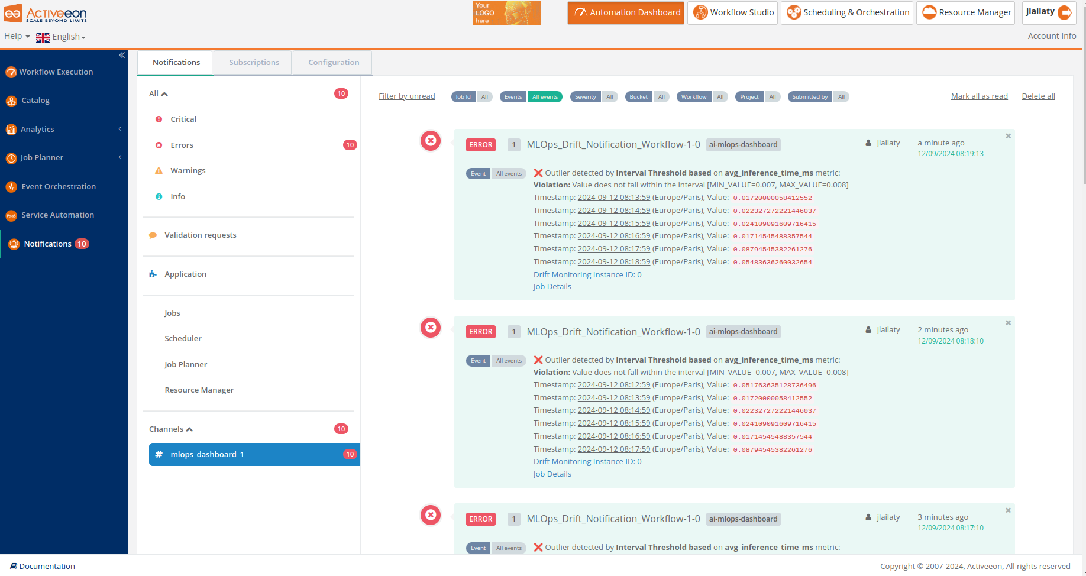The height and width of the screenshot is (576, 1086).
Task: Expand the Analytics sidebar submenu
Action: [x=120, y=129]
